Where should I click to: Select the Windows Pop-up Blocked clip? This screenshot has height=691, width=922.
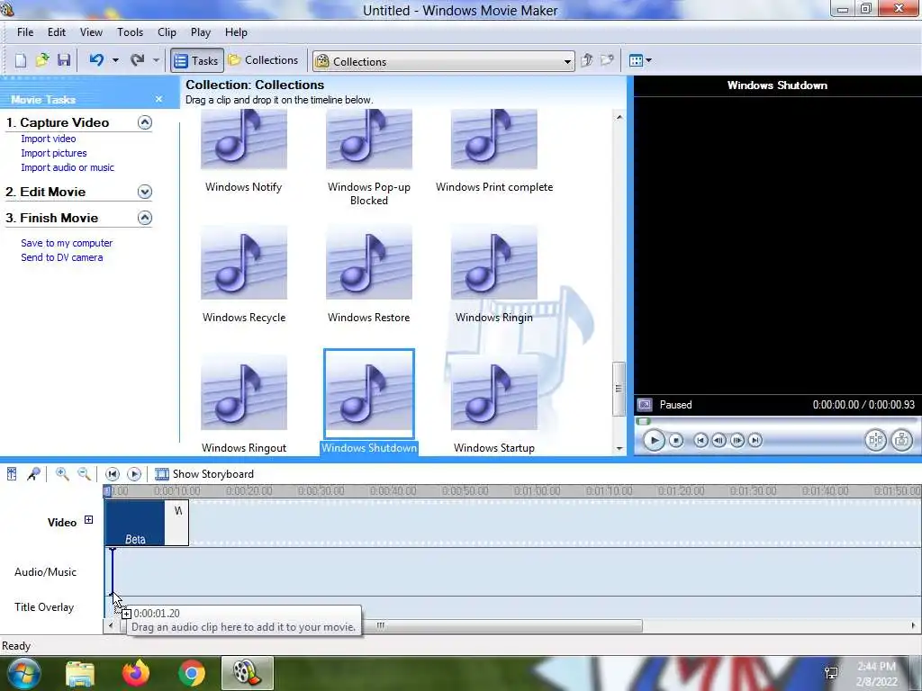[x=368, y=157]
